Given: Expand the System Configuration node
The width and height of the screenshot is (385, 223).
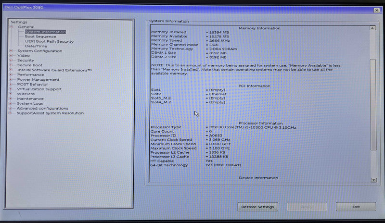Looking at the screenshot, I should [11, 51].
